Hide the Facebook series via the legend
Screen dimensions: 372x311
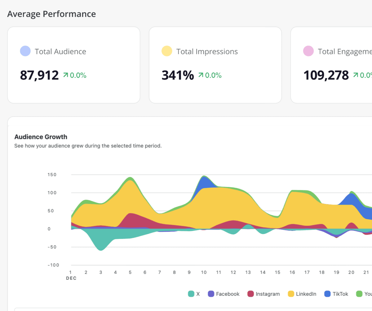coord(224,294)
